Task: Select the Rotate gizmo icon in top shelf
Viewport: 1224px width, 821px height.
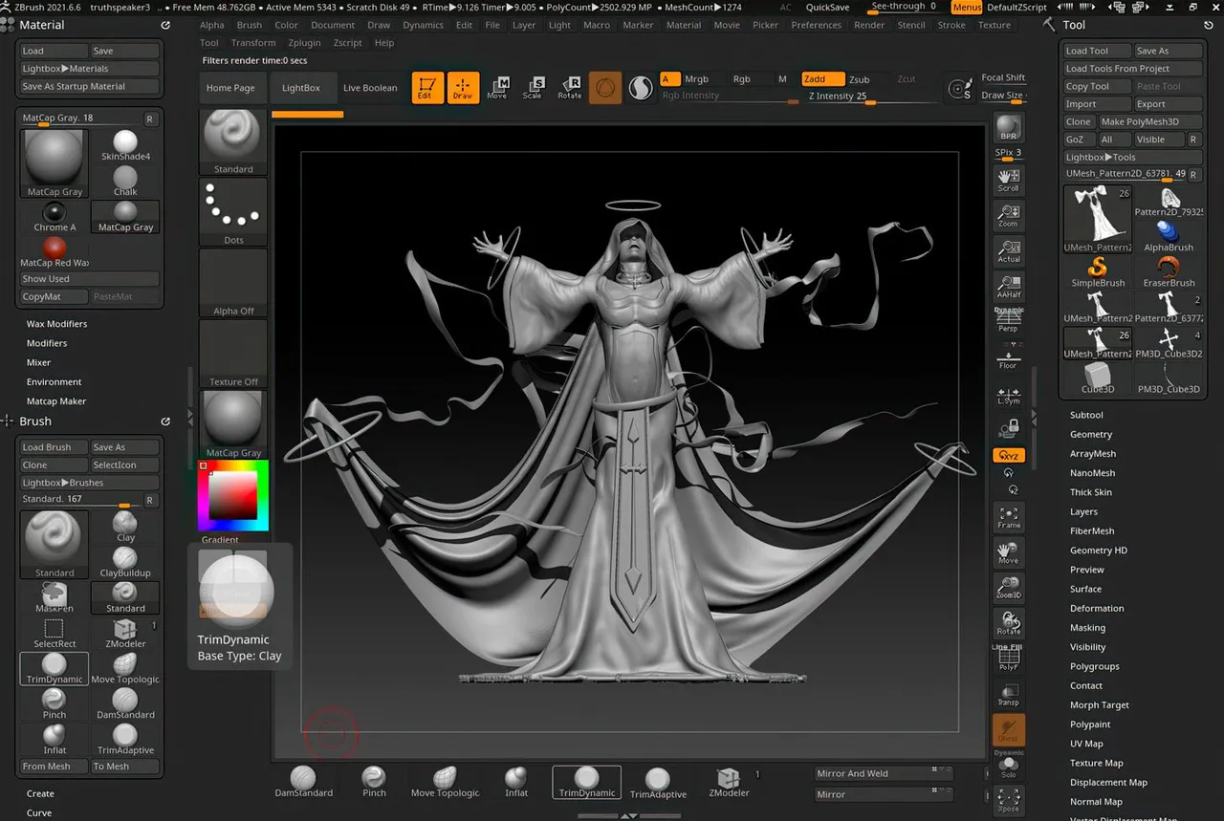Action: pos(570,88)
